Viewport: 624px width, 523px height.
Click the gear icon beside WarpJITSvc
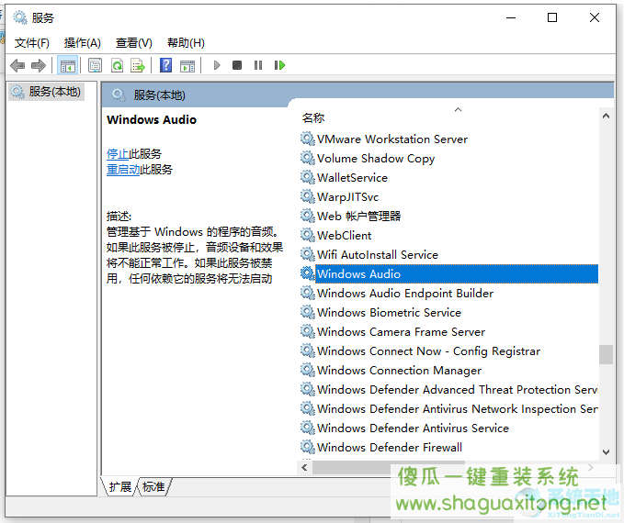pos(307,196)
